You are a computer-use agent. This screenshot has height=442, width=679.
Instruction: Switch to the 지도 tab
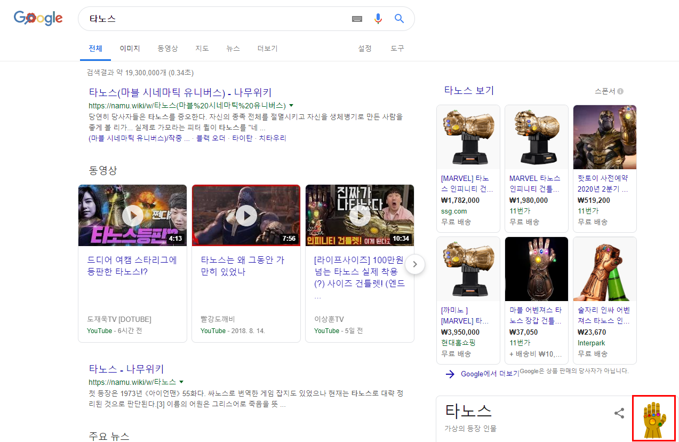(x=202, y=49)
